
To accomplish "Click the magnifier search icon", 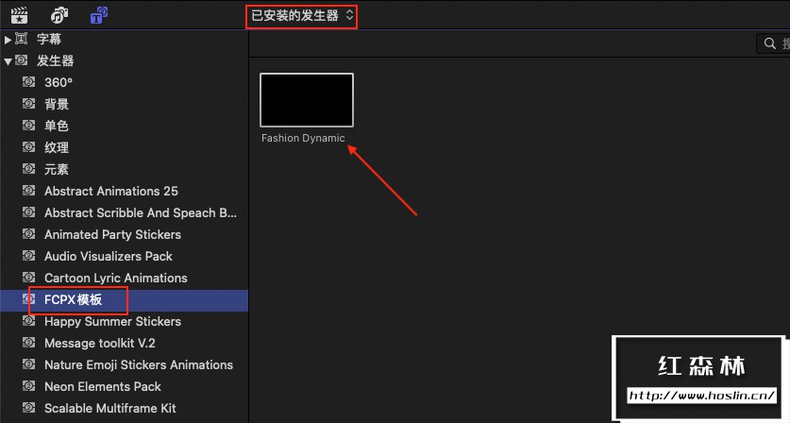I will point(769,43).
